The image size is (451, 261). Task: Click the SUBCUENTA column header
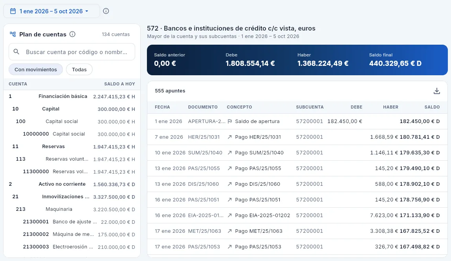310,107
